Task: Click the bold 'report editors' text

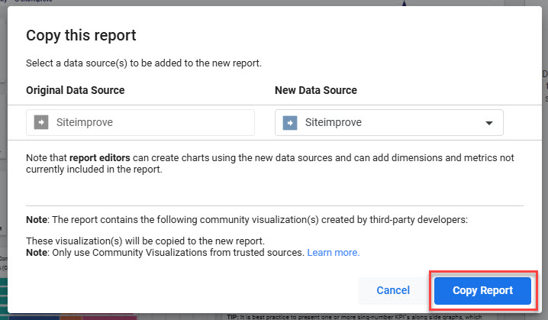Action: pyautogui.click(x=99, y=158)
